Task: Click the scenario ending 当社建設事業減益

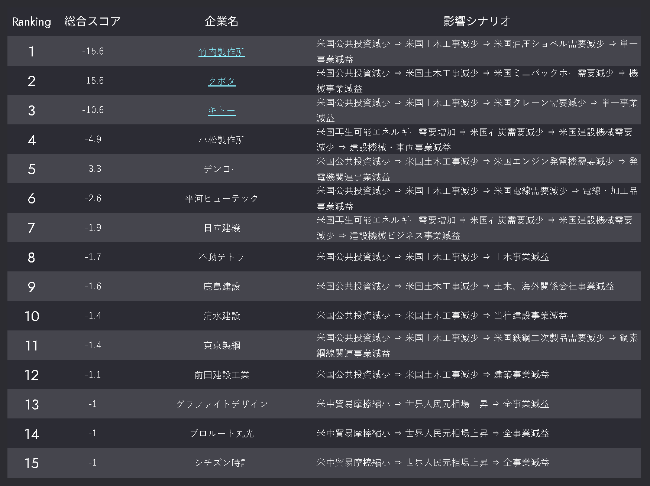Action: click(442, 316)
